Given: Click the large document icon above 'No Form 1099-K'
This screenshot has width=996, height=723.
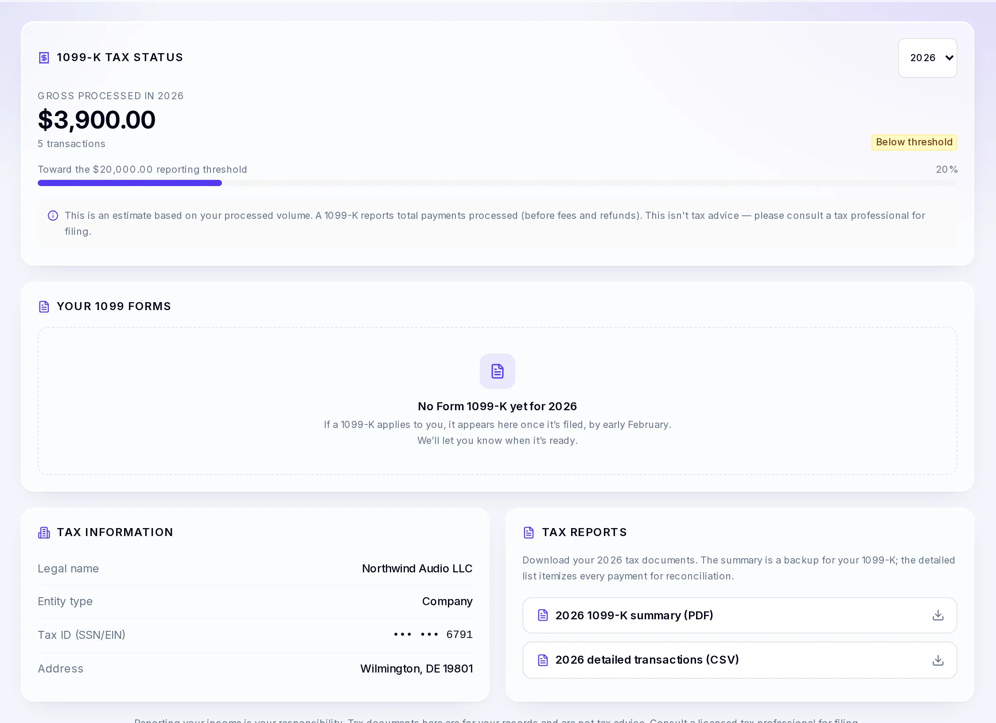Looking at the screenshot, I should tap(498, 371).
